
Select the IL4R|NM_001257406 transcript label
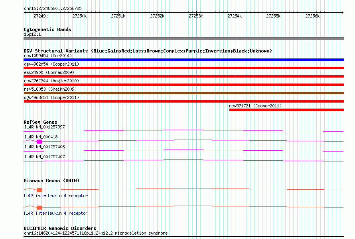click(x=44, y=147)
